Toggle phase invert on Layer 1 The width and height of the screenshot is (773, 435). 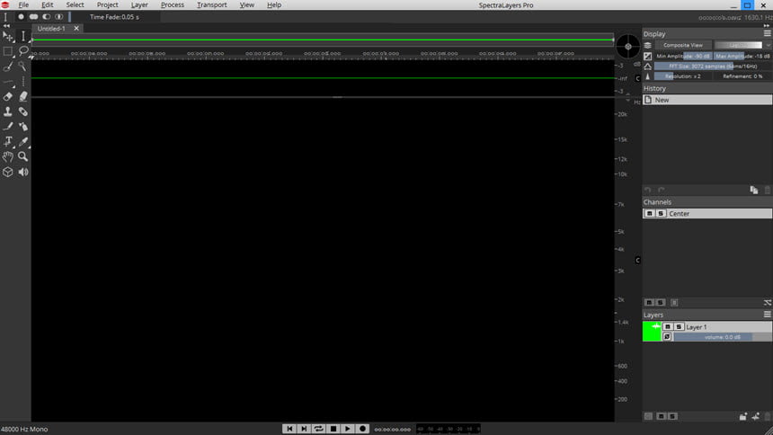(x=667, y=337)
